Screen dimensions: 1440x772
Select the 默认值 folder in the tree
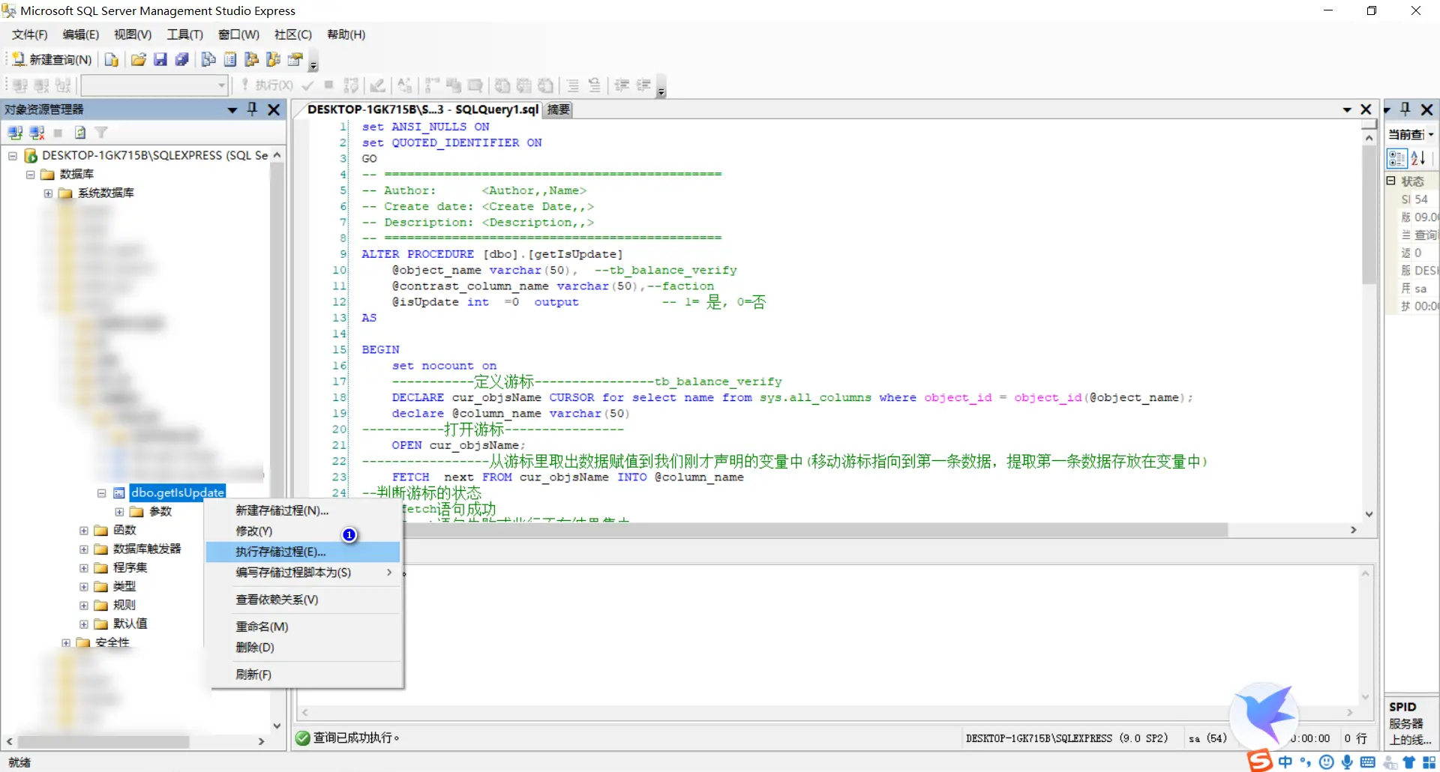[130, 624]
